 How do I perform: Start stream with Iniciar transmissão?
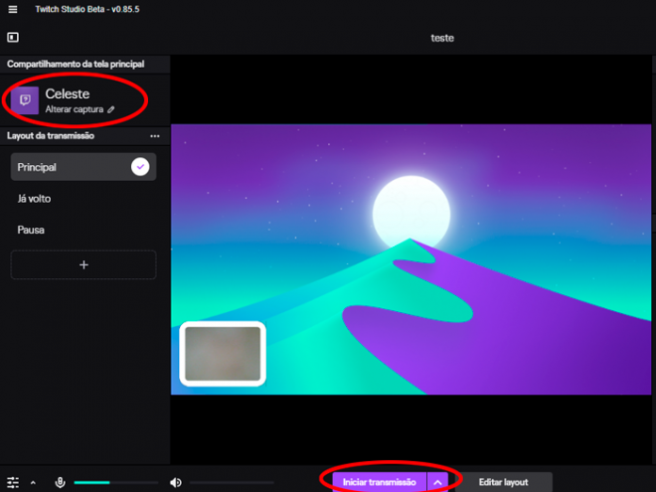(379, 482)
